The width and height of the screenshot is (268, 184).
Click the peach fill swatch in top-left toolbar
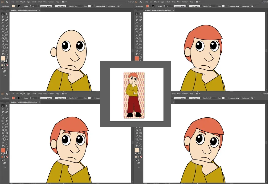3,58
